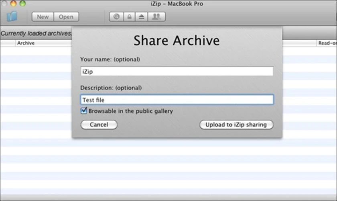The height and width of the screenshot is (201, 337).
Task: Click the eject archive toolbar icon
Action: click(x=141, y=16)
